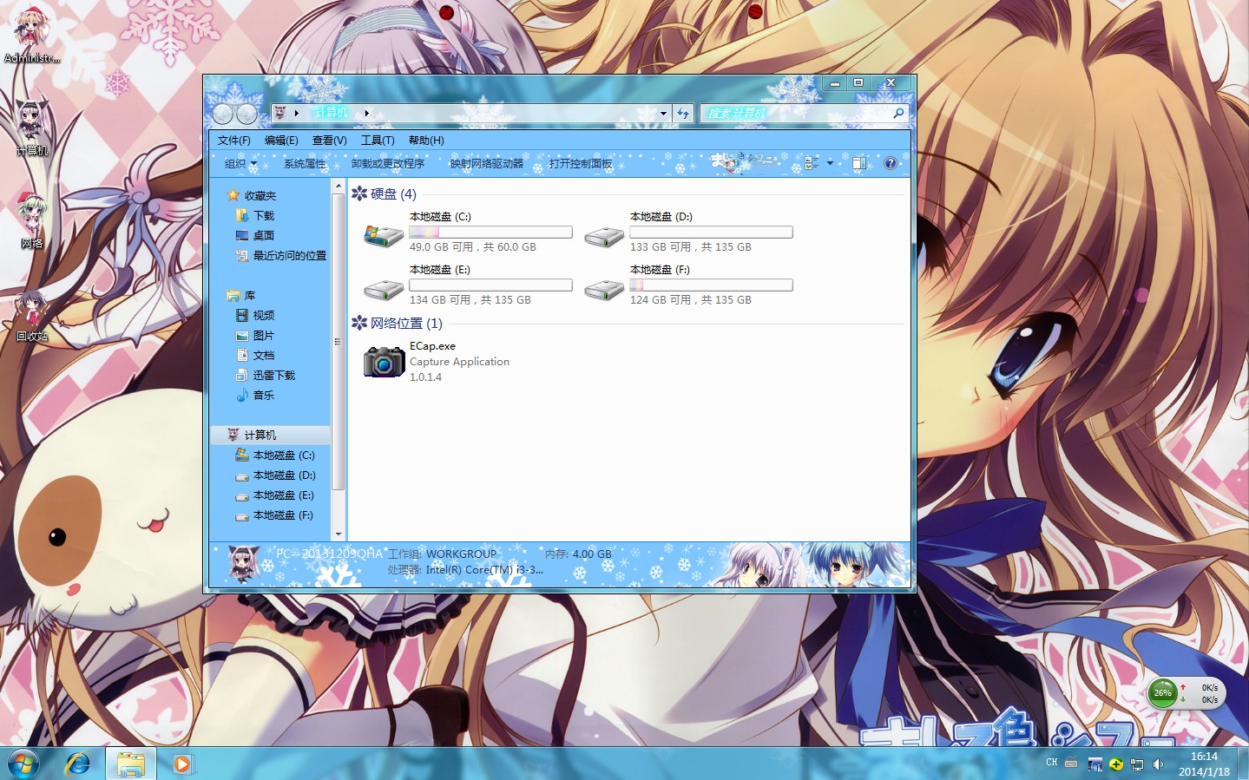Viewport: 1249px width, 780px height.
Task: Click the 26% memory floating widget
Action: pos(1162,692)
